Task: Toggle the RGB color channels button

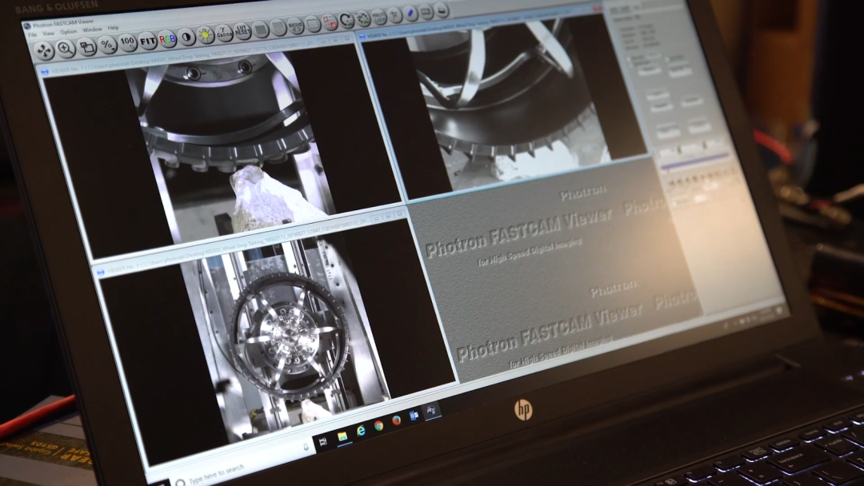Action: point(167,38)
